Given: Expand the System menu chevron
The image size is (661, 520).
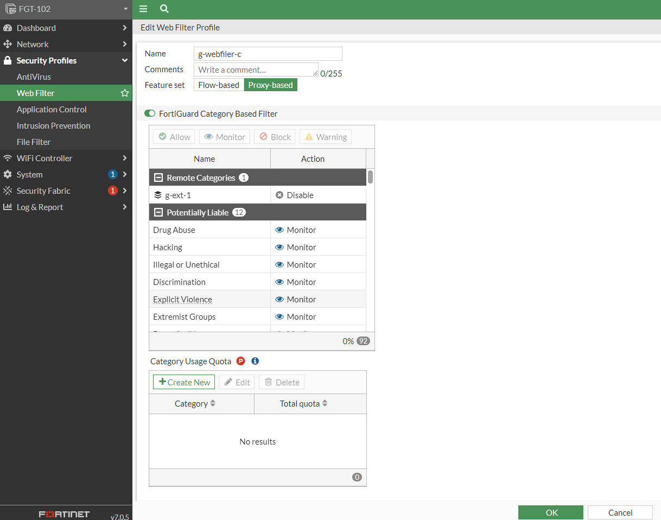Looking at the screenshot, I should point(125,174).
